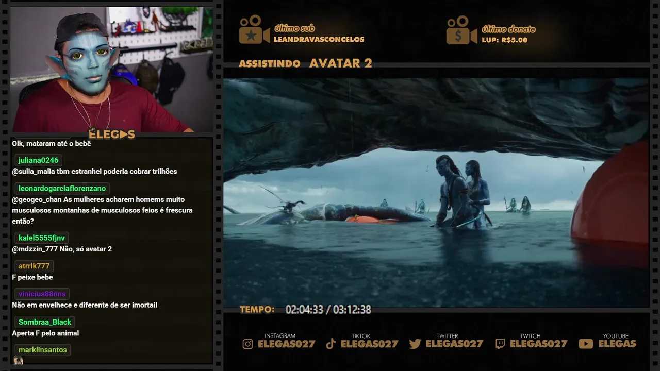The height and width of the screenshot is (371, 660).
Task: Click message '@mdzzin_777 Não, só avatar 2'
Action: 62,249
